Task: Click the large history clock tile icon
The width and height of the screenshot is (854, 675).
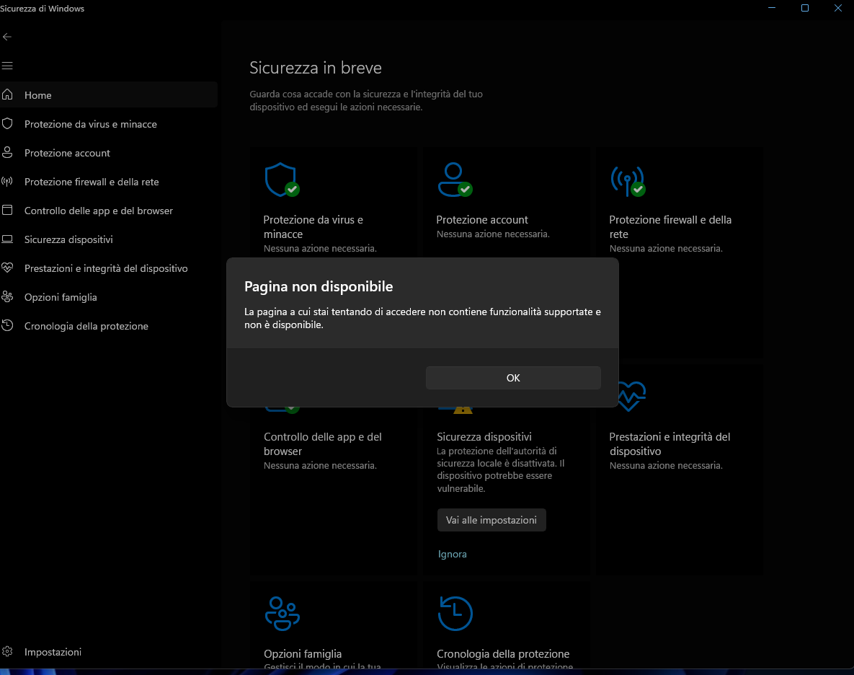Action: (455, 614)
